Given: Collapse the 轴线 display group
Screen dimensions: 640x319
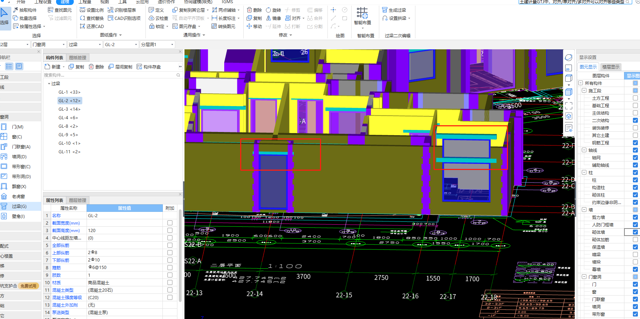Looking at the screenshot, I should tap(584, 150).
